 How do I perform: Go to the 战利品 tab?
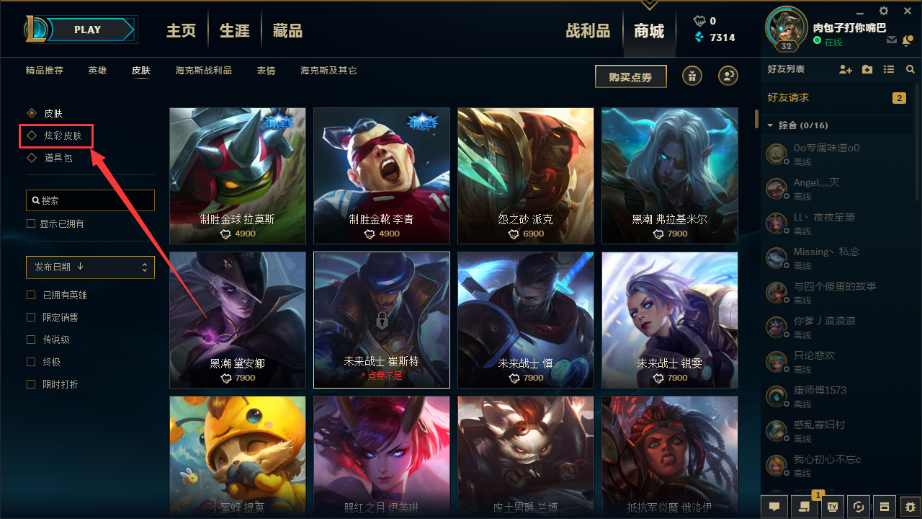coord(588,30)
